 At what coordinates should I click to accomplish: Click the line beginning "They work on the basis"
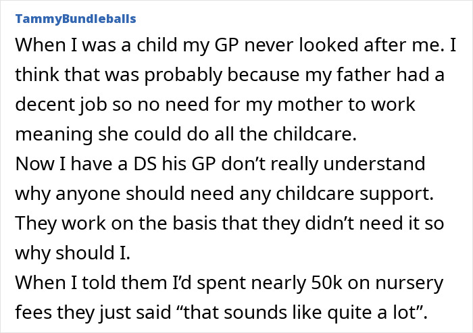[230, 224]
